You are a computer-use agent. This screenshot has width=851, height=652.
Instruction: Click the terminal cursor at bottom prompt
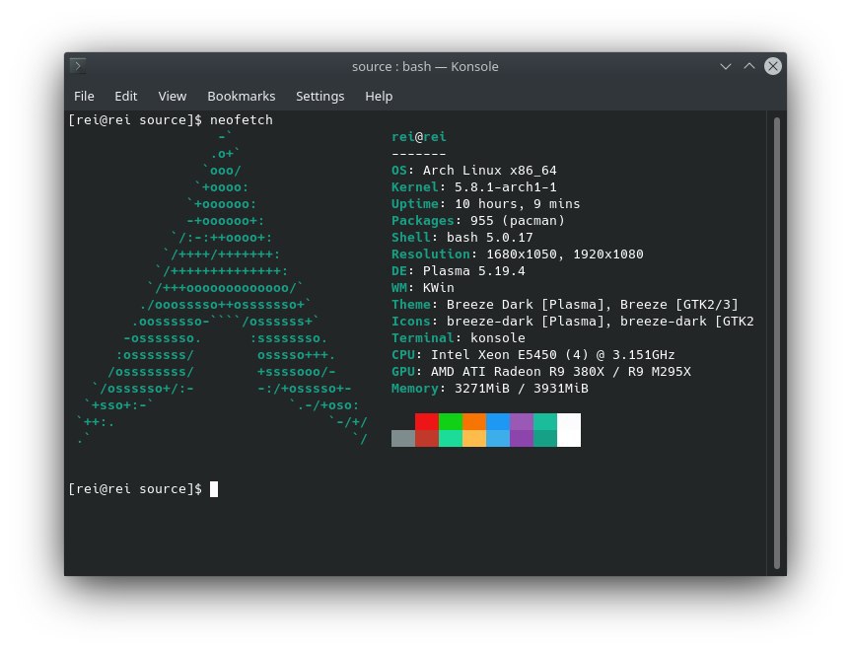tap(214, 489)
